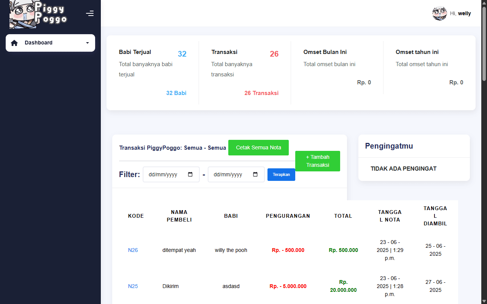Expand the Dashboard dropdown arrow

(88, 43)
